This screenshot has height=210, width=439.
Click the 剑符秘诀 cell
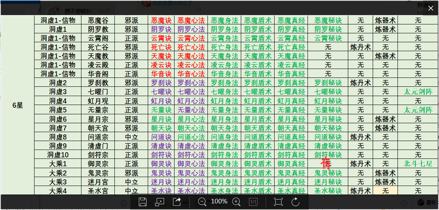(x=328, y=154)
